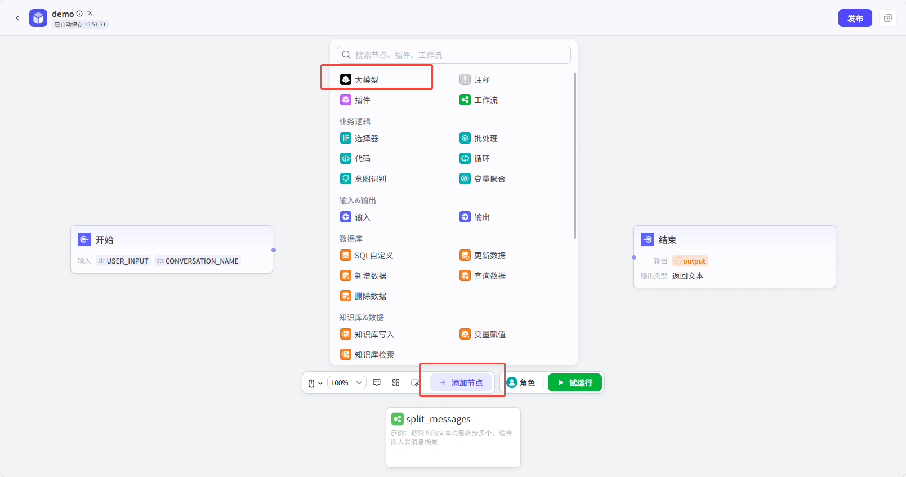Click the 添加节点 button

(x=461, y=383)
